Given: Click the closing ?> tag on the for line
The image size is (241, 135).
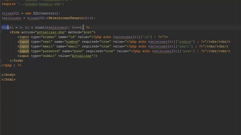Looking at the screenshot, I should (88, 27).
